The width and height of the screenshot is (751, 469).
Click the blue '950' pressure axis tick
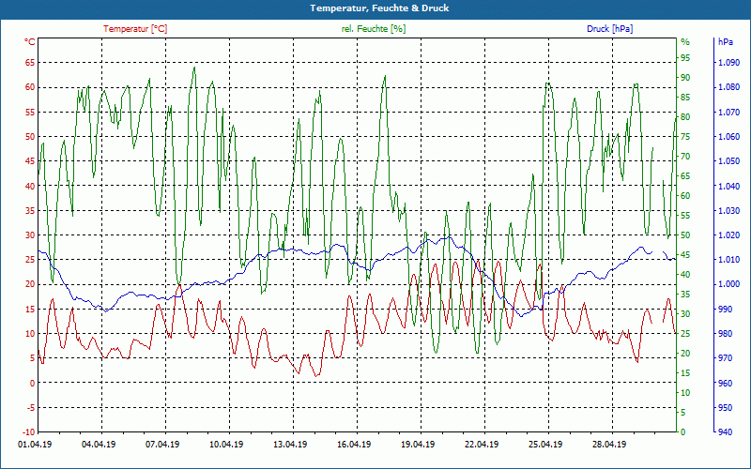(725, 407)
